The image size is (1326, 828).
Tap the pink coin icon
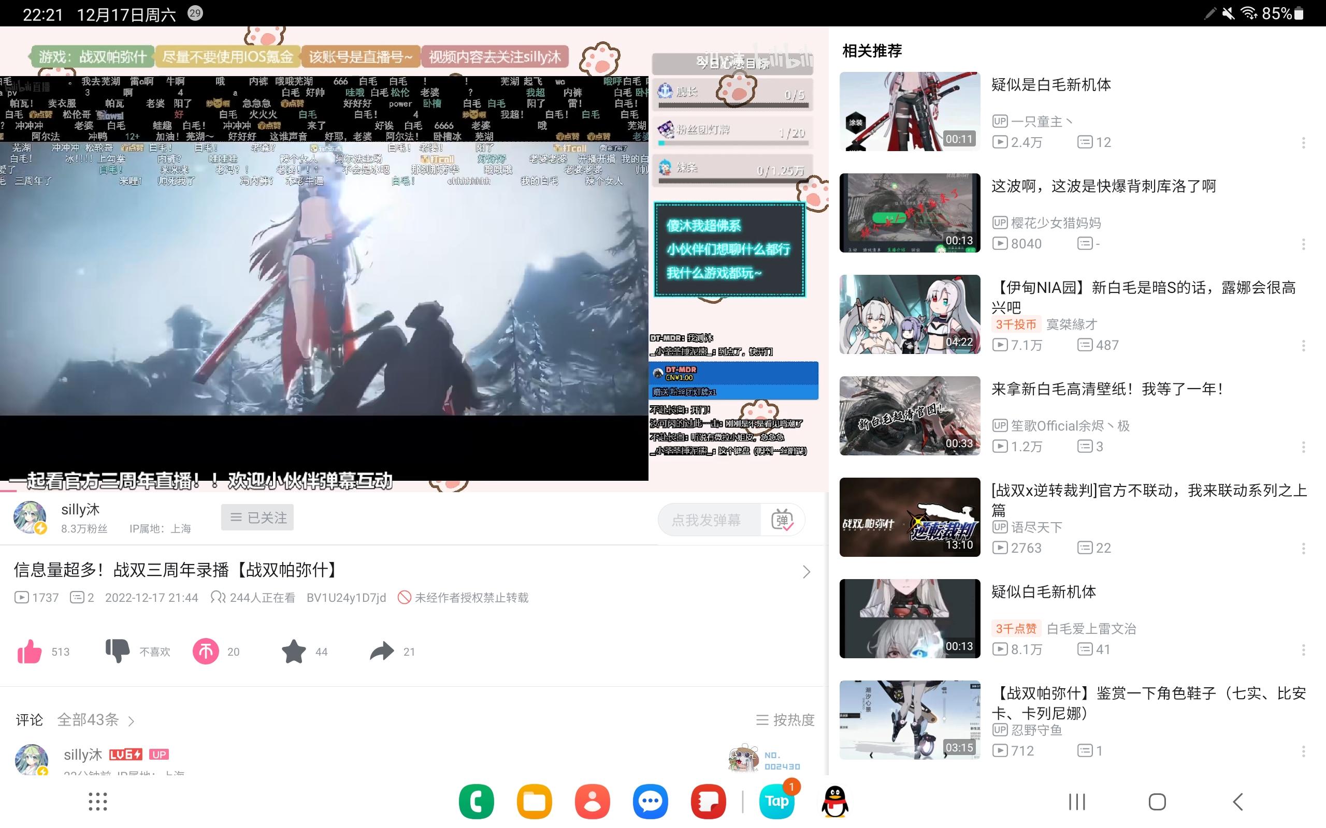pos(206,651)
